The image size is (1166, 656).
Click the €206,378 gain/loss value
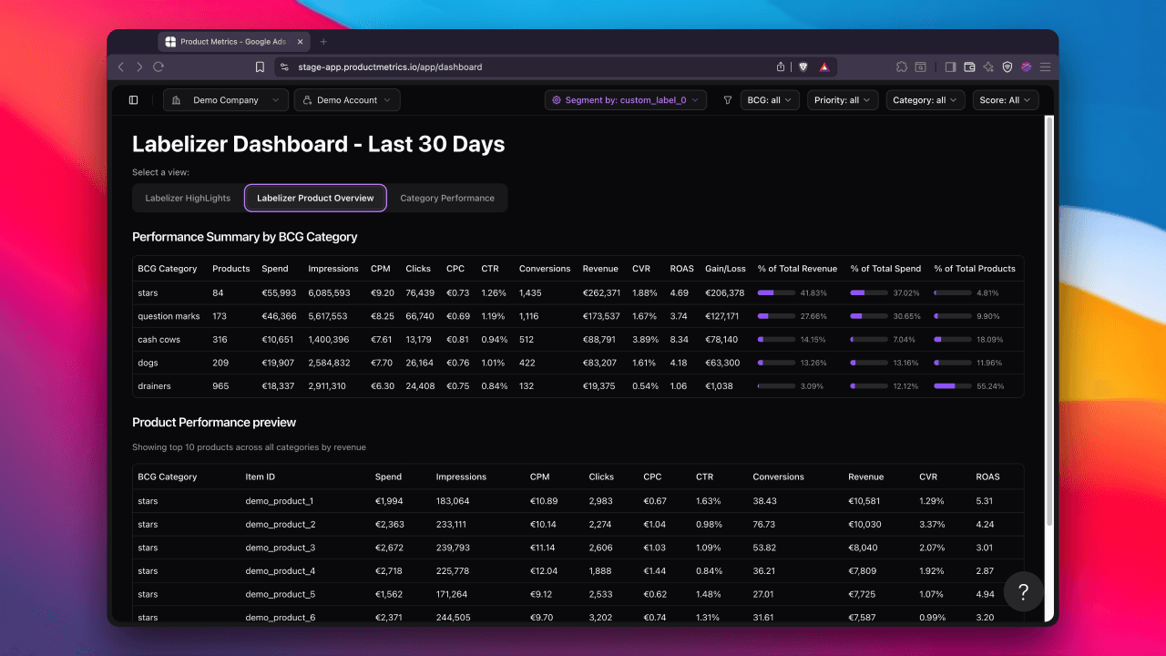click(724, 293)
